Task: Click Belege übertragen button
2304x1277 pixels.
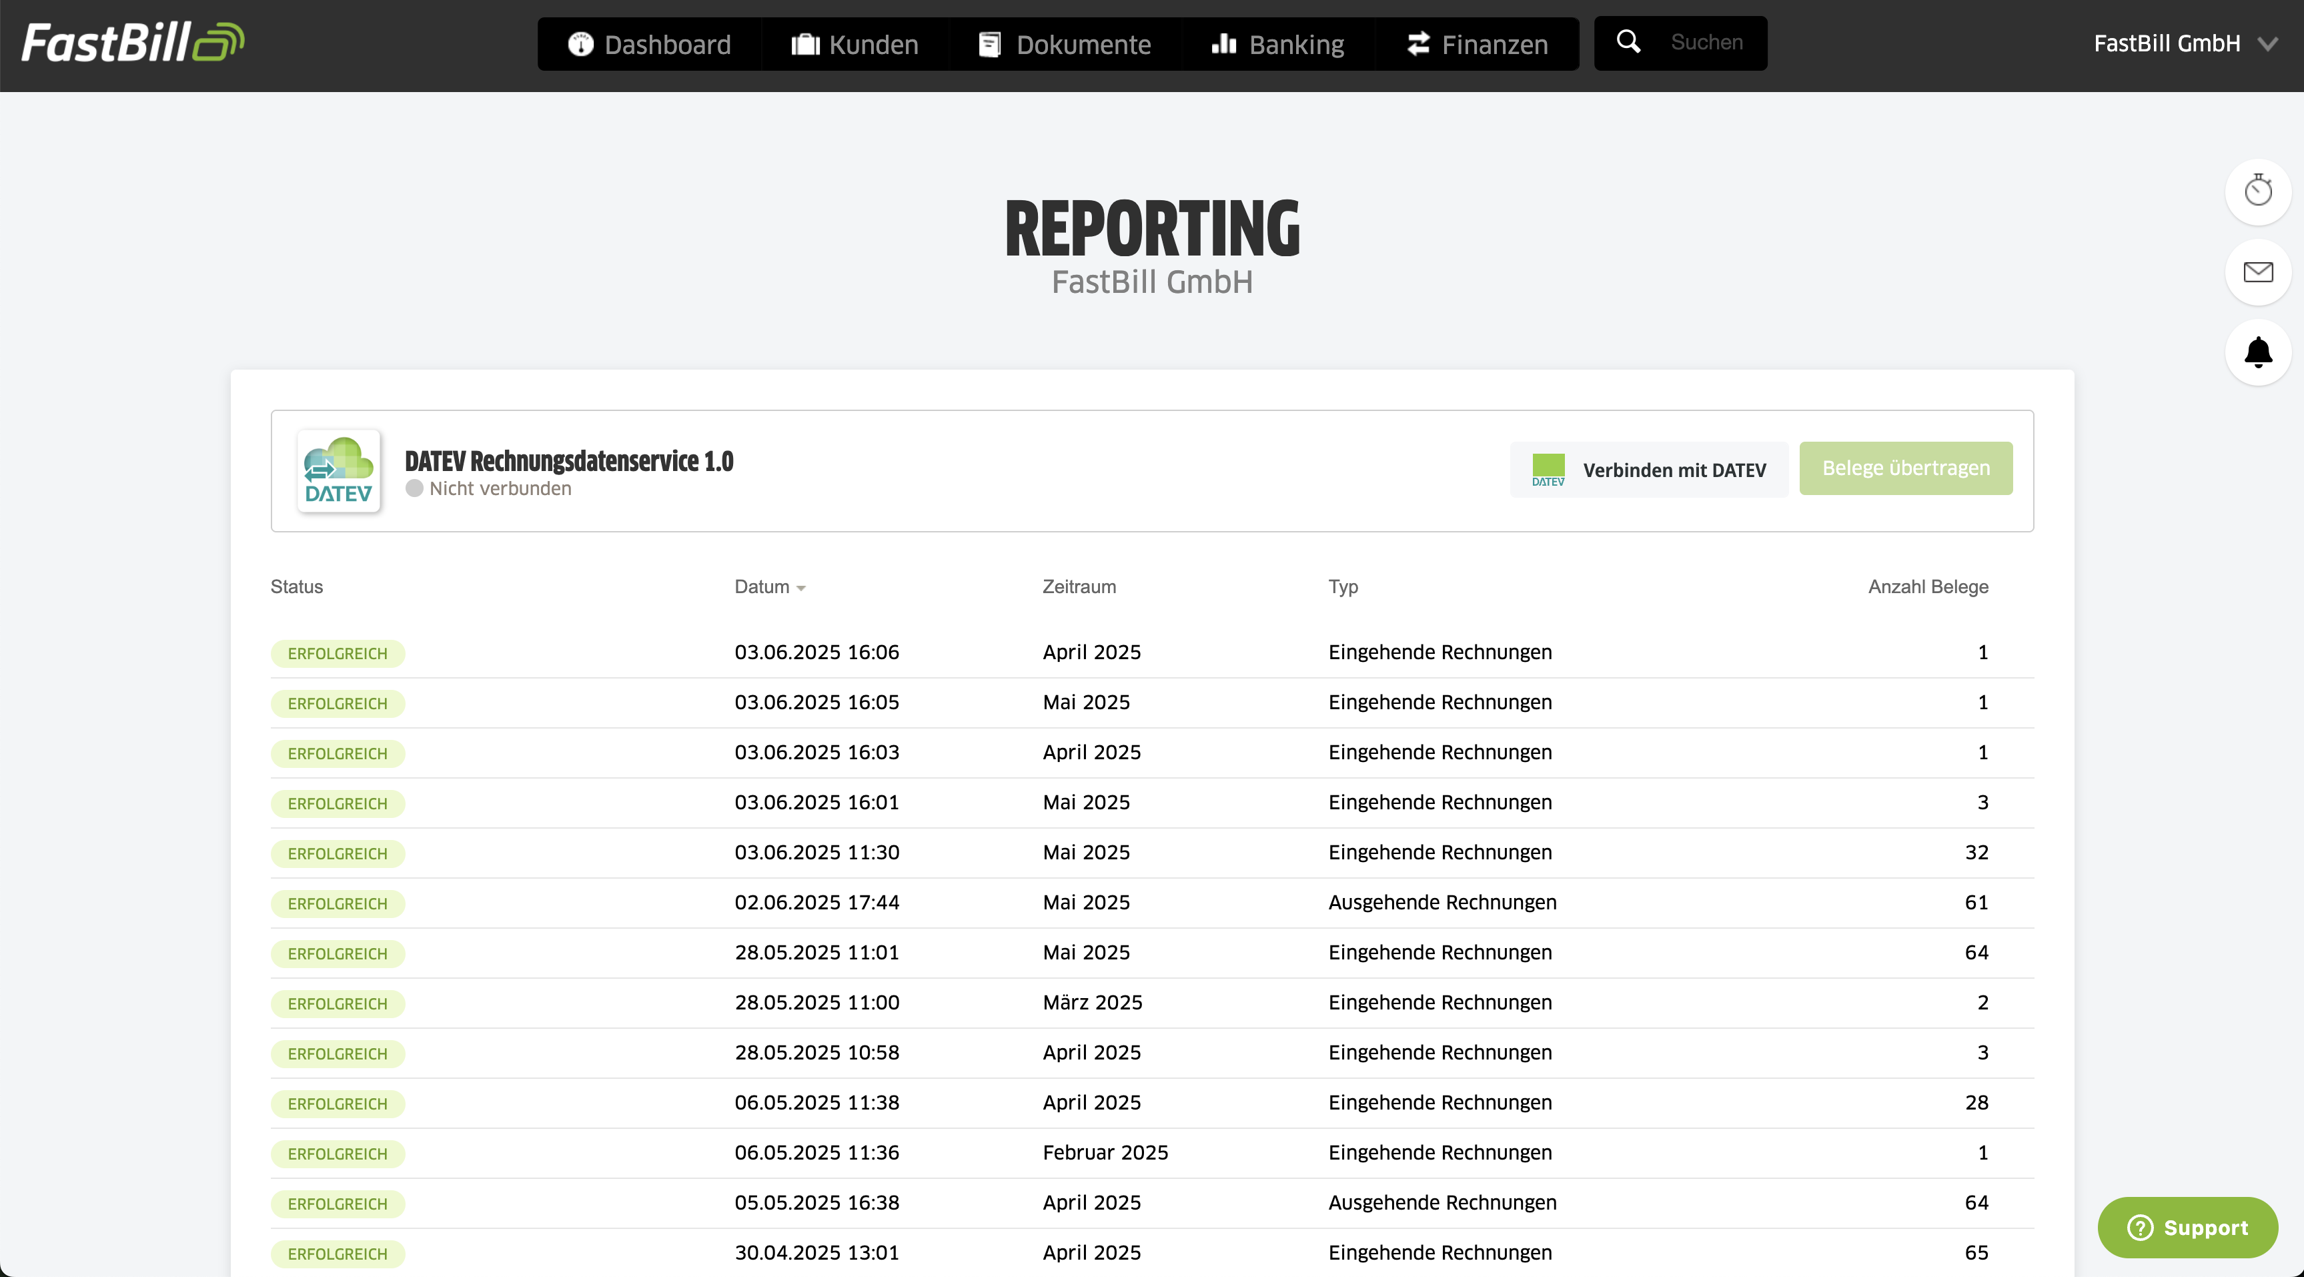Action: 1906,468
